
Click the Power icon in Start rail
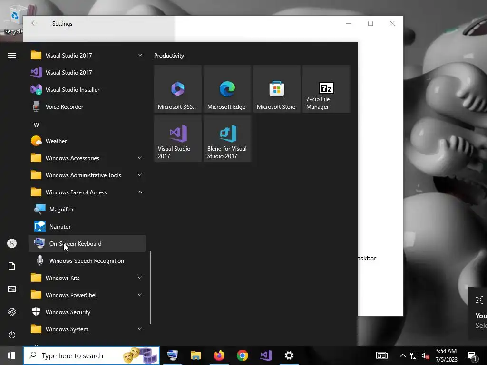[x=12, y=335]
